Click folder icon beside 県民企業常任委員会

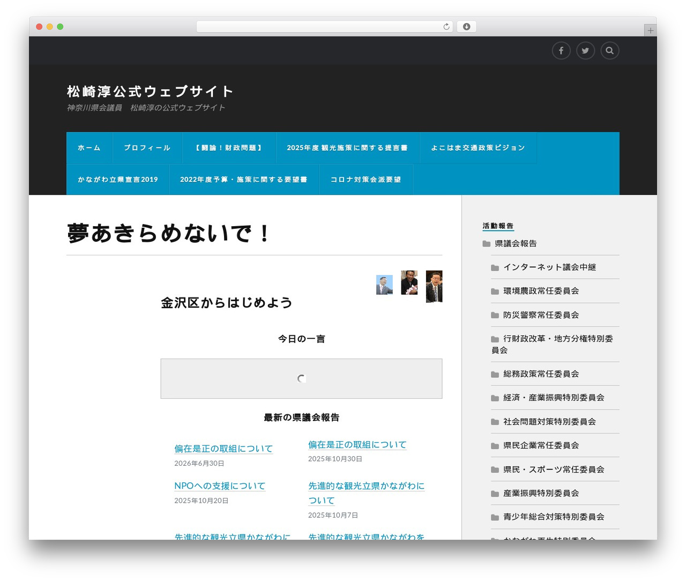click(495, 445)
